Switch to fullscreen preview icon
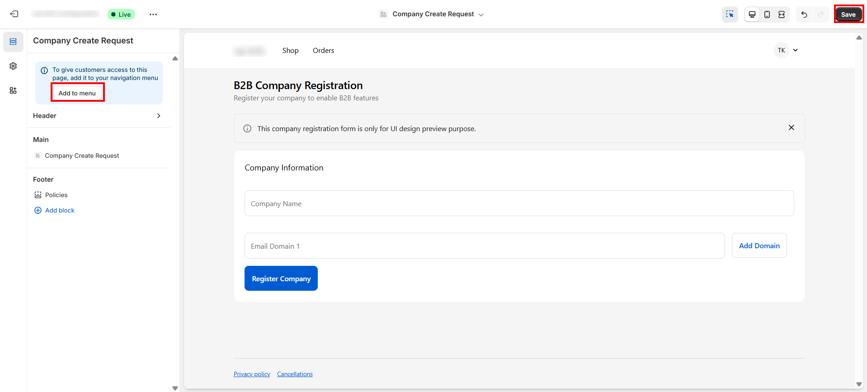This screenshot has height=392, width=867. click(782, 14)
